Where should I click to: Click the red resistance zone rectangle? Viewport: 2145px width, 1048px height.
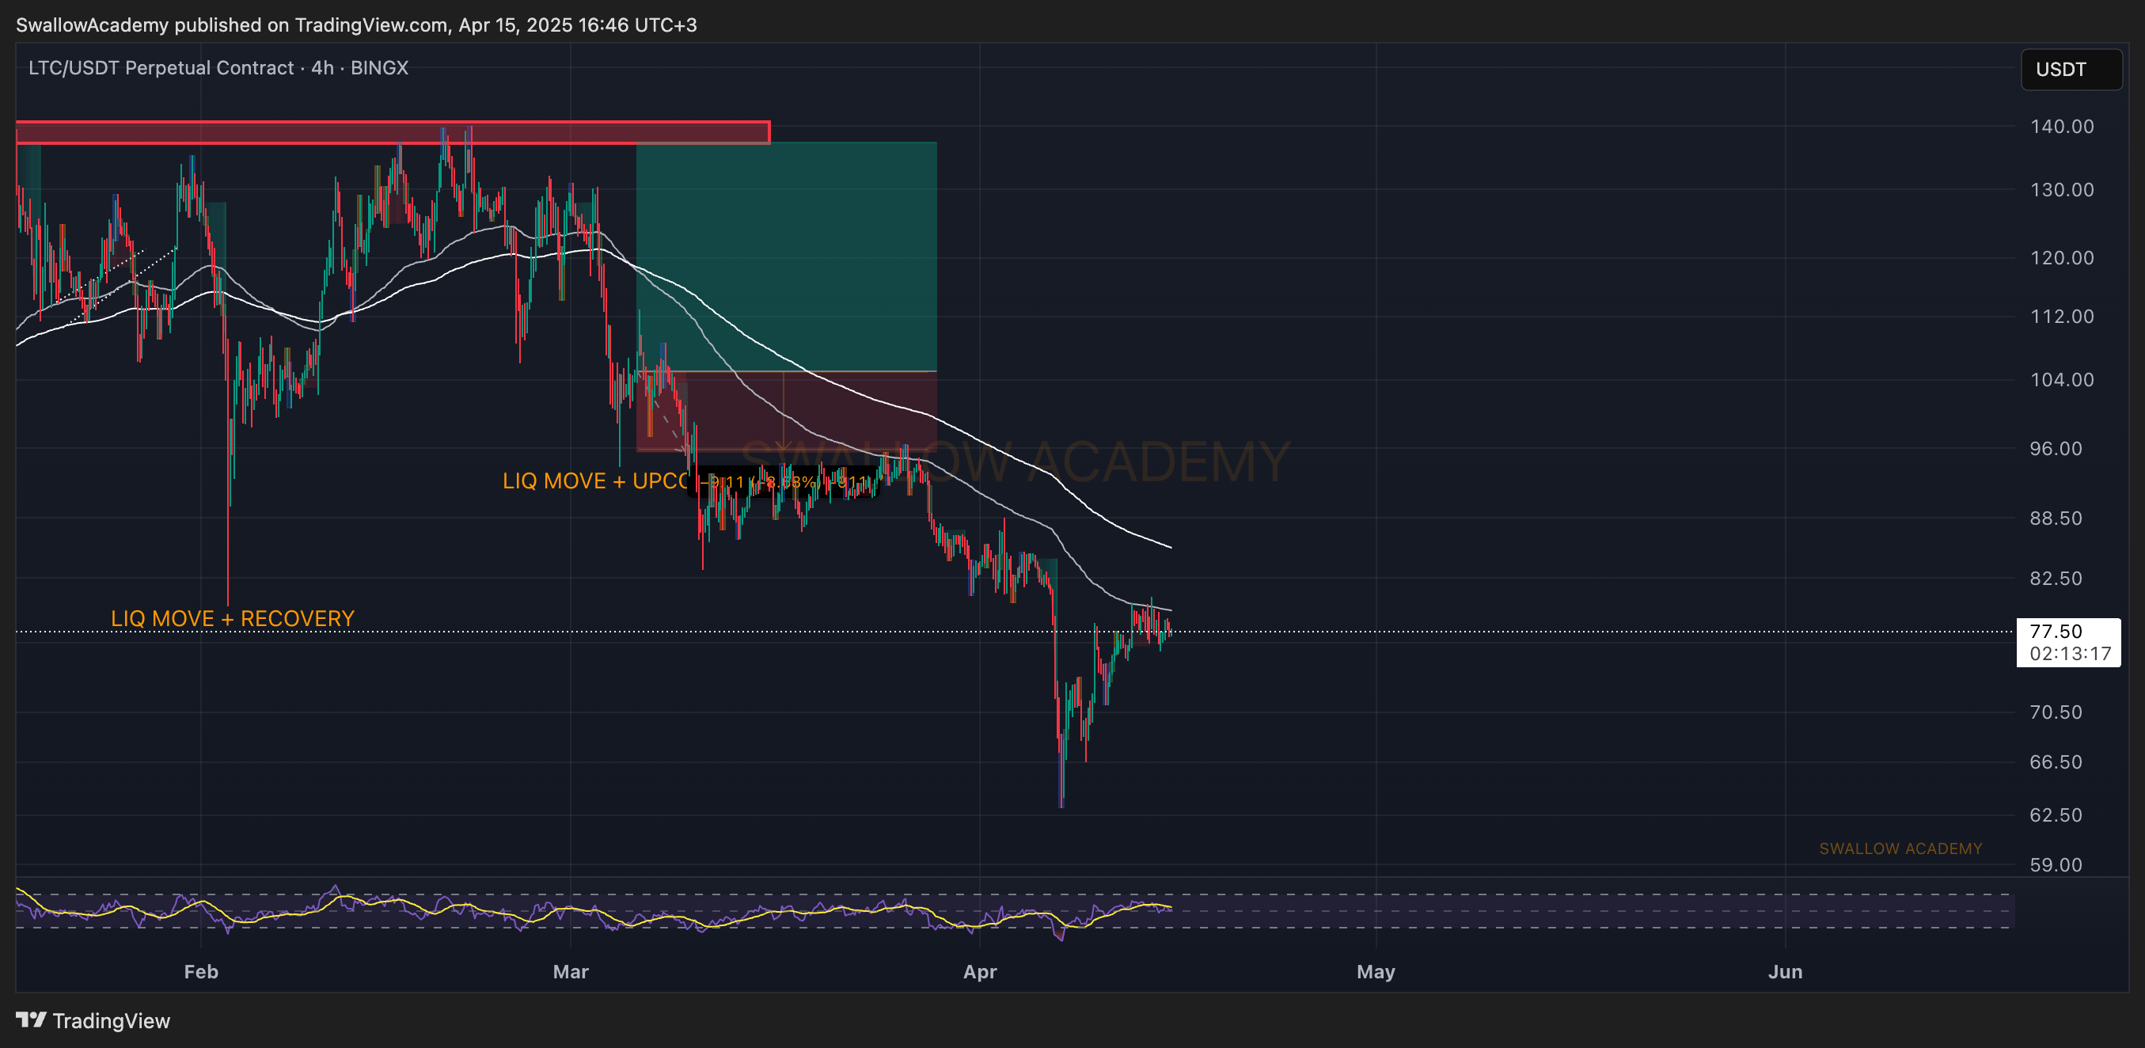(x=393, y=132)
